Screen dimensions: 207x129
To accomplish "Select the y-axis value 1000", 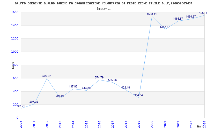I will pyautogui.click(x=15, y=52).
